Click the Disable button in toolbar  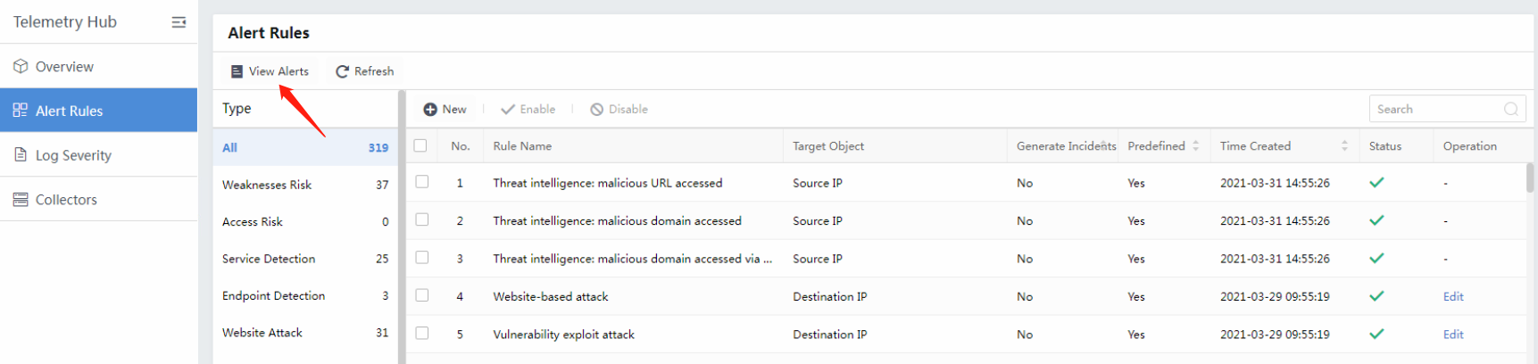tap(619, 110)
